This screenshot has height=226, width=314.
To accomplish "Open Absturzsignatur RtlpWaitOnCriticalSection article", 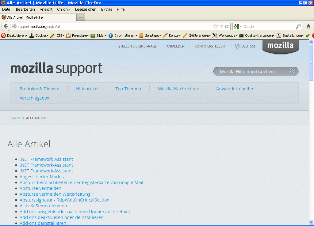I will click(x=64, y=200).
